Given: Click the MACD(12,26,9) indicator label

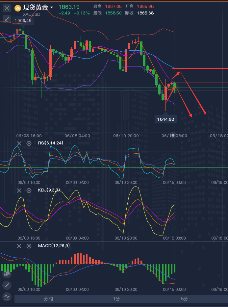Looking at the screenshot, I should tap(54, 246).
